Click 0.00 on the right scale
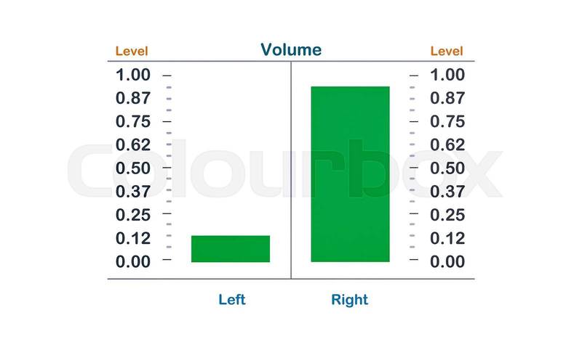Image resolution: width=582 pixels, height=339 pixels. click(447, 261)
